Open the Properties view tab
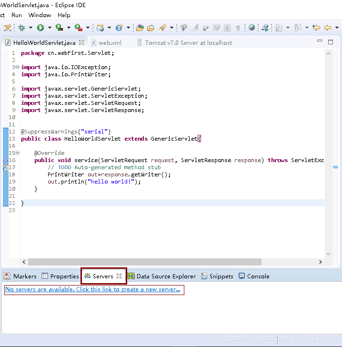The height and width of the screenshot is (347, 342). [60, 276]
